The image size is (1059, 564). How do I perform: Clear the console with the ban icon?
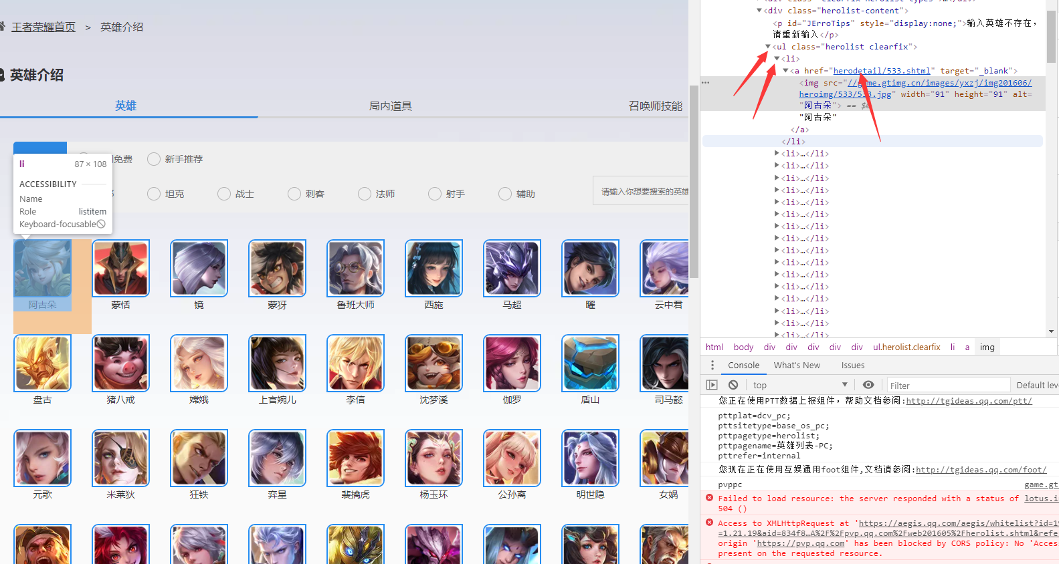(x=733, y=385)
